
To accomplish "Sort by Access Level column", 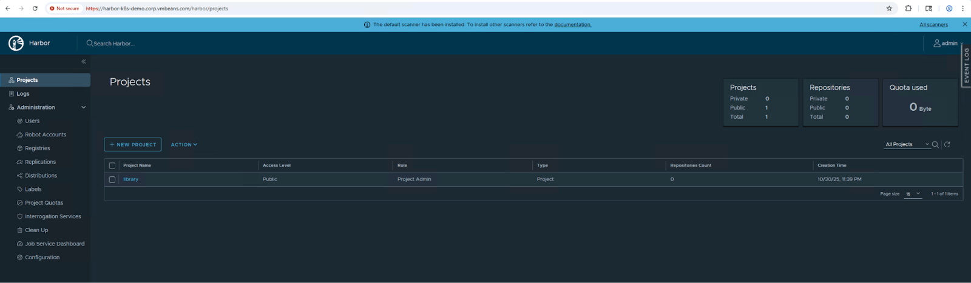I will pyautogui.click(x=277, y=165).
